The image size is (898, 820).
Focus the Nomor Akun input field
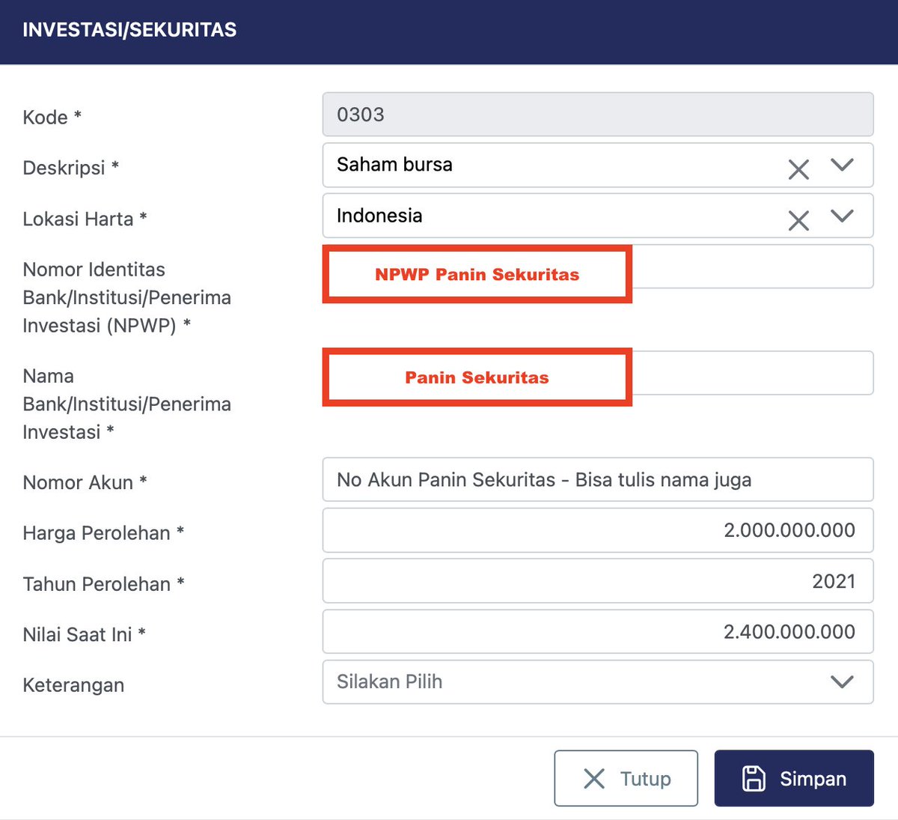598,479
